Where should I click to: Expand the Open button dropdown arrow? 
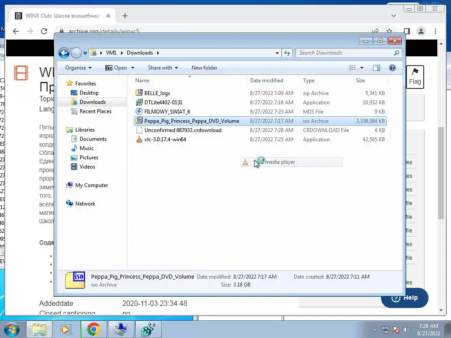coord(133,68)
